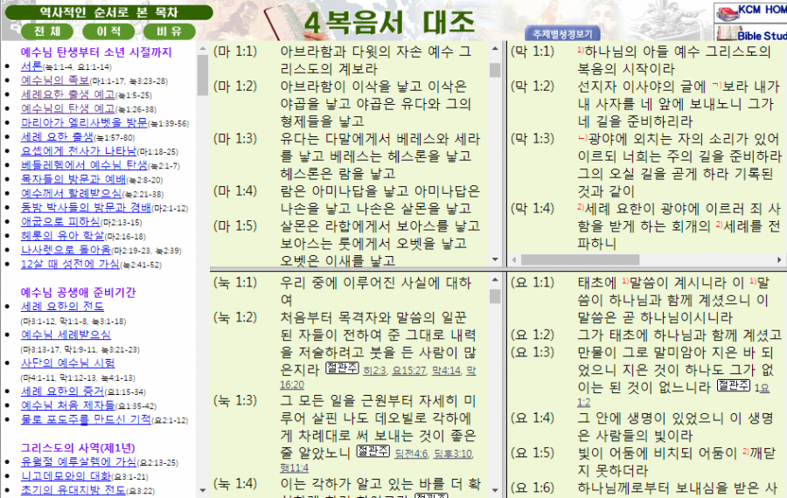Click the KCM HOME books icon

click(x=727, y=12)
